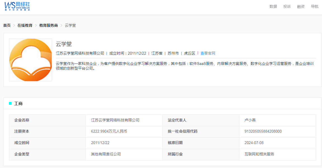Screen dimensions: 322x168
Task: Click the 核准日期 label cell
Action: tap(201, 143)
